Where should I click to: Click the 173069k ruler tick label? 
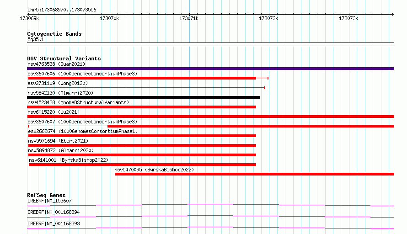coord(29,18)
